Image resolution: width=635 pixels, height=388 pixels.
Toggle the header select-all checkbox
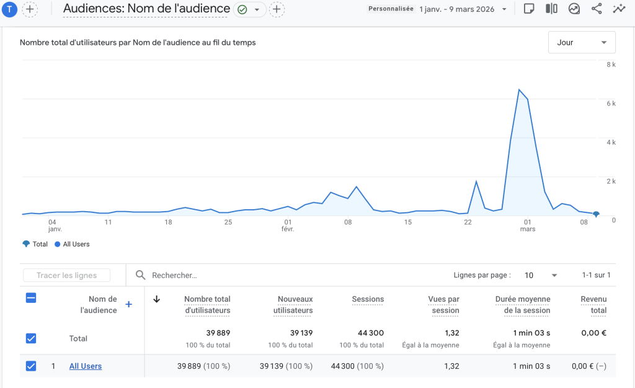[31, 298]
